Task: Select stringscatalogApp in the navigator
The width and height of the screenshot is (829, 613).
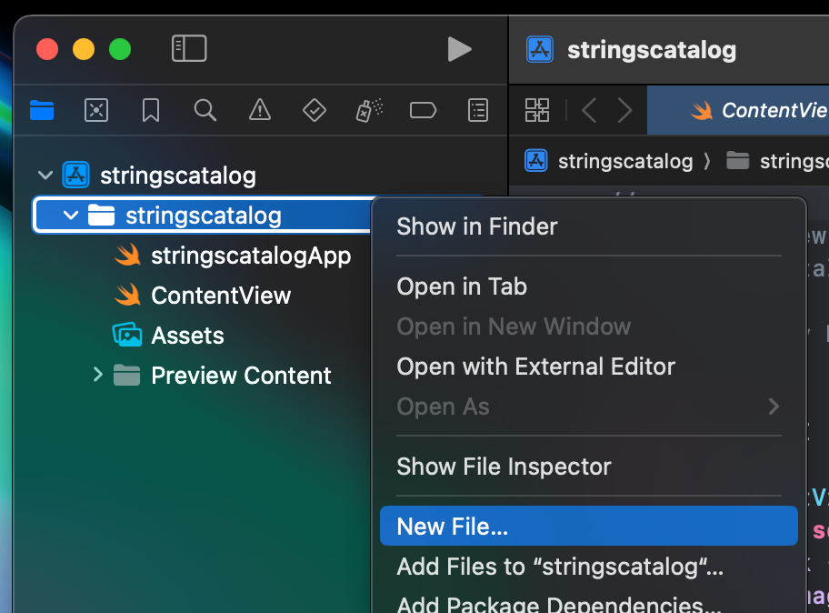Action: point(251,256)
